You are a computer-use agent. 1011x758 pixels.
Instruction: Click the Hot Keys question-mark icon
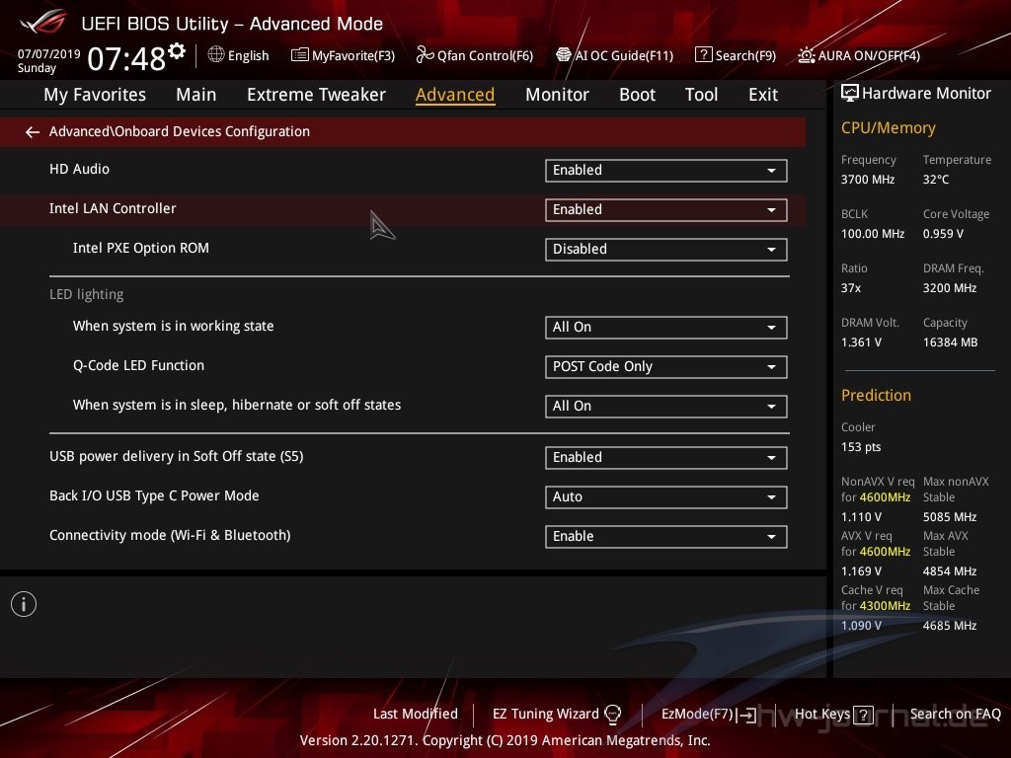(x=863, y=715)
